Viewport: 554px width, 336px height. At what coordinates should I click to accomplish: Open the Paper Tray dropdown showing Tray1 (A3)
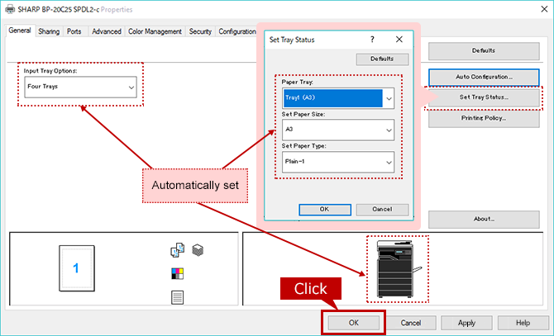point(338,98)
